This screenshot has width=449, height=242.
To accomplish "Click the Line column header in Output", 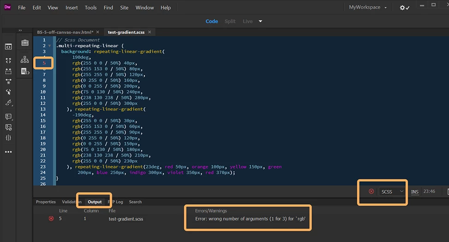I will (x=63, y=211).
